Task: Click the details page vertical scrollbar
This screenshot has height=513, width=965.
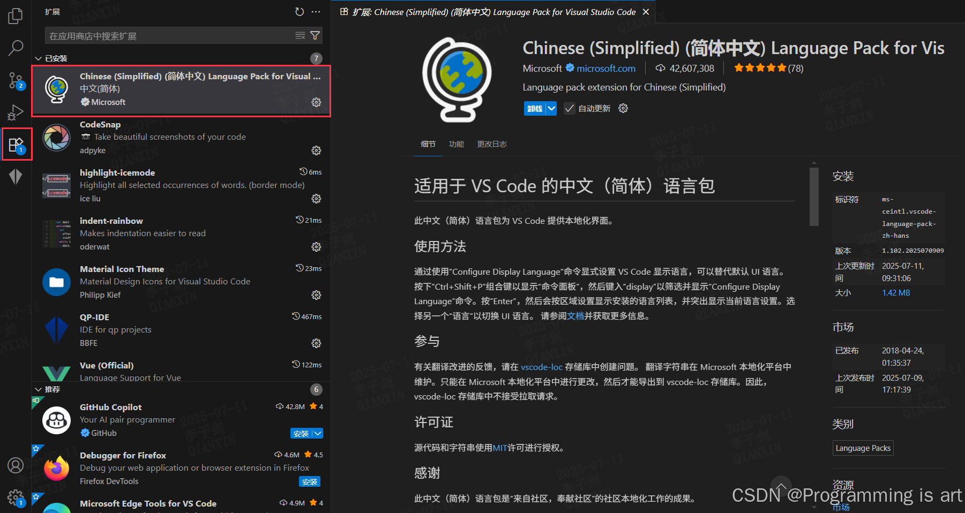Action: point(814,197)
